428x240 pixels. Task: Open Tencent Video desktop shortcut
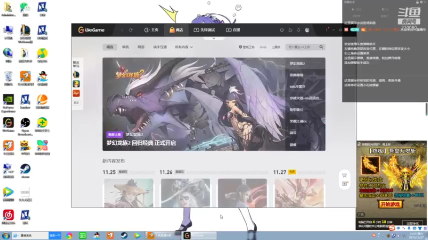tap(8, 194)
